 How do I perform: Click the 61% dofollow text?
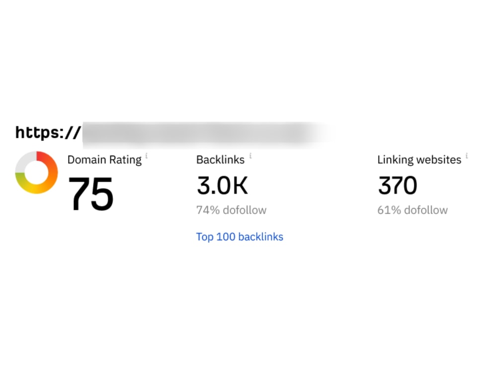(x=412, y=210)
